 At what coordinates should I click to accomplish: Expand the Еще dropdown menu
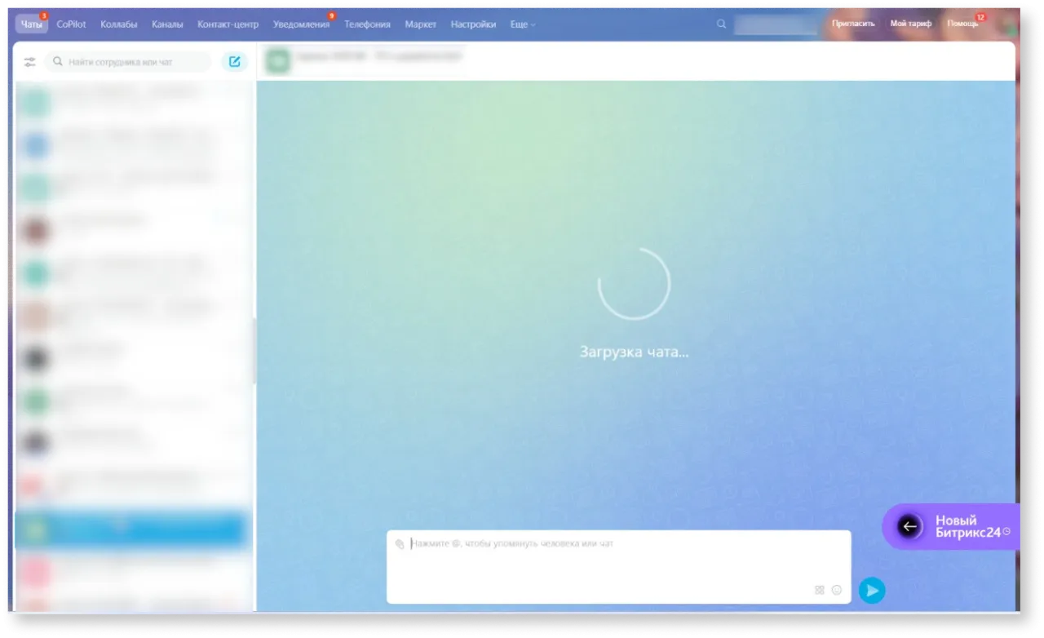(x=523, y=24)
